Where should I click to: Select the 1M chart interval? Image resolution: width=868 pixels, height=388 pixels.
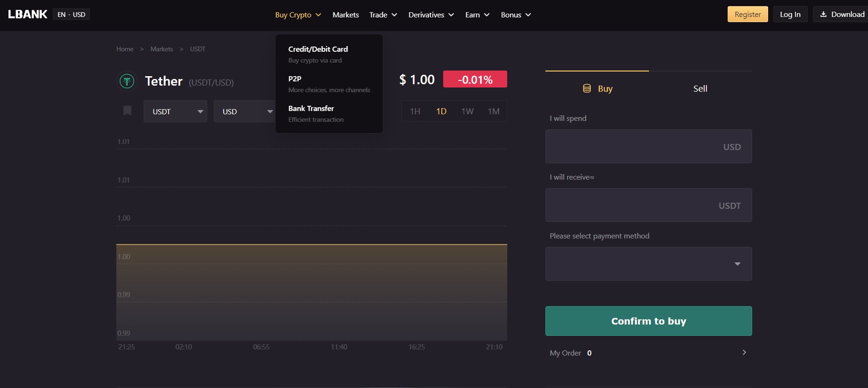point(494,111)
